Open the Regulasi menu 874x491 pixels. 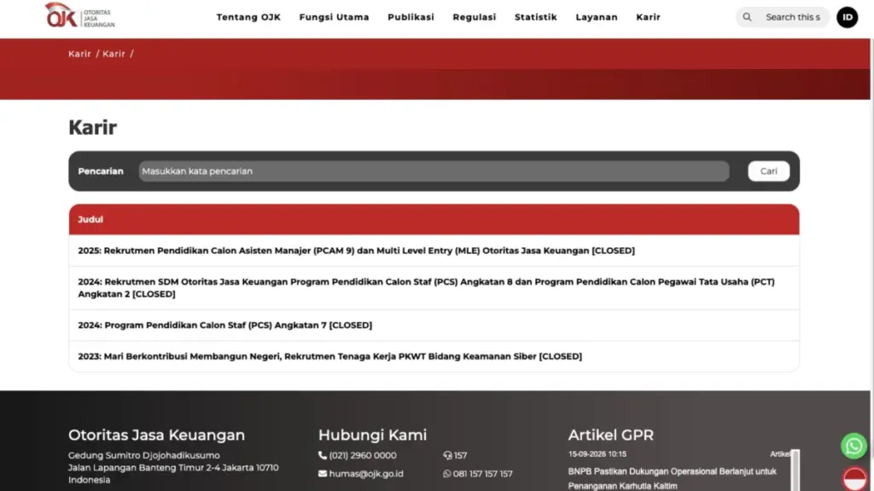point(475,17)
